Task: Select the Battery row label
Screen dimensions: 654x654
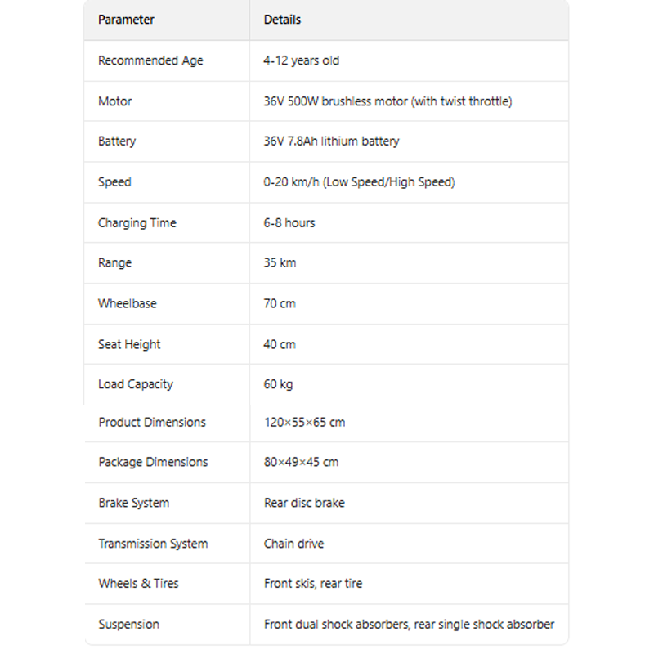Action: click(x=117, y=141)
